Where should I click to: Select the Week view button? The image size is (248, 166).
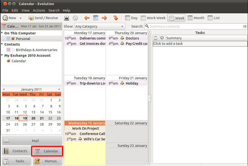176,18
